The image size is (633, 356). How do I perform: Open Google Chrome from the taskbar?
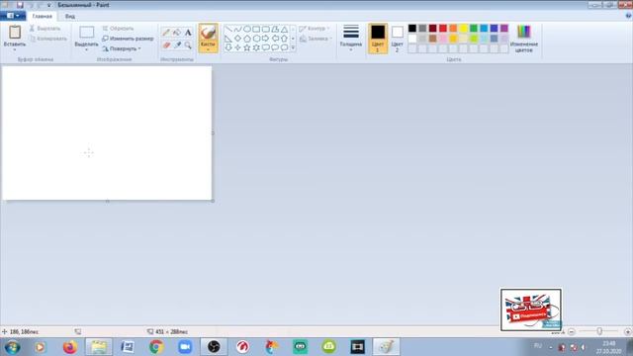click(x=156, y=347)
